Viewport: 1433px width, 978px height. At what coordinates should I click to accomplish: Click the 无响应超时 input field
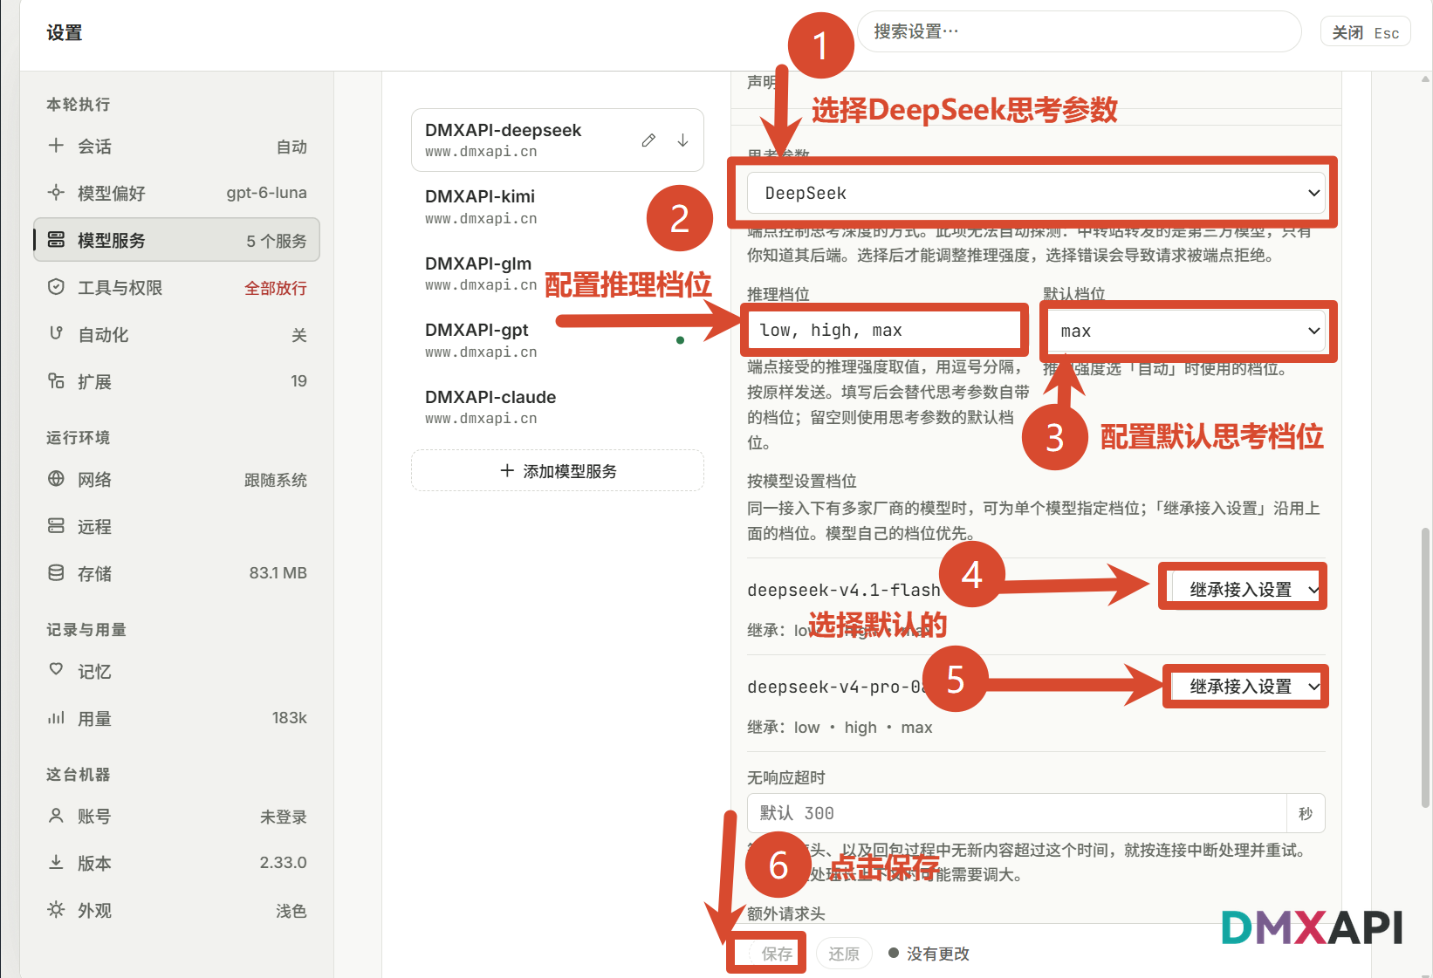click(1017, 813)
